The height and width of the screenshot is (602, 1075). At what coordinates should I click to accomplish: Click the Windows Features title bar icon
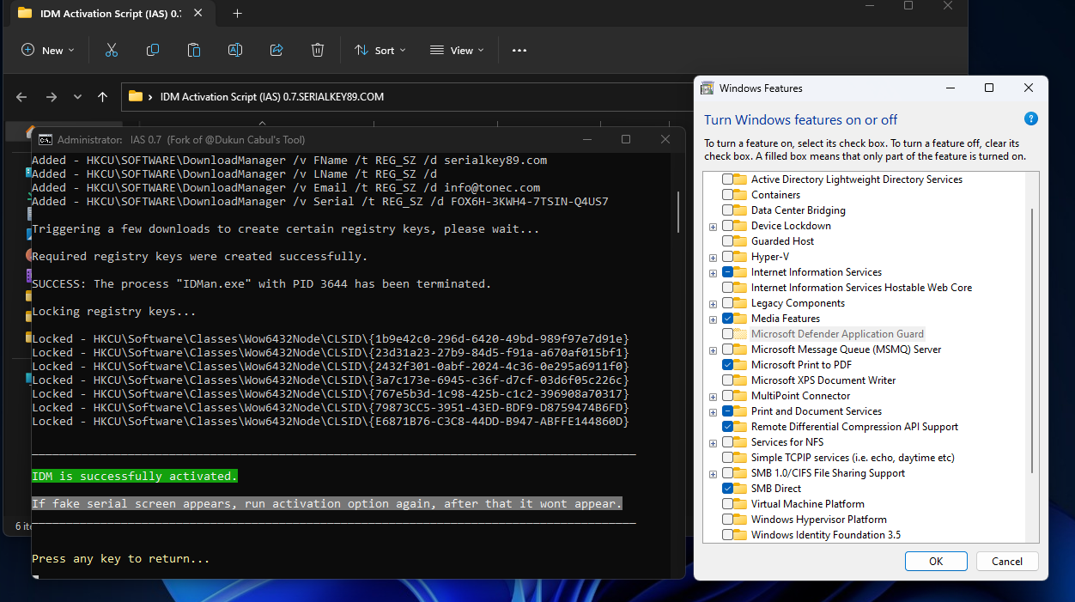click(708, 88)
